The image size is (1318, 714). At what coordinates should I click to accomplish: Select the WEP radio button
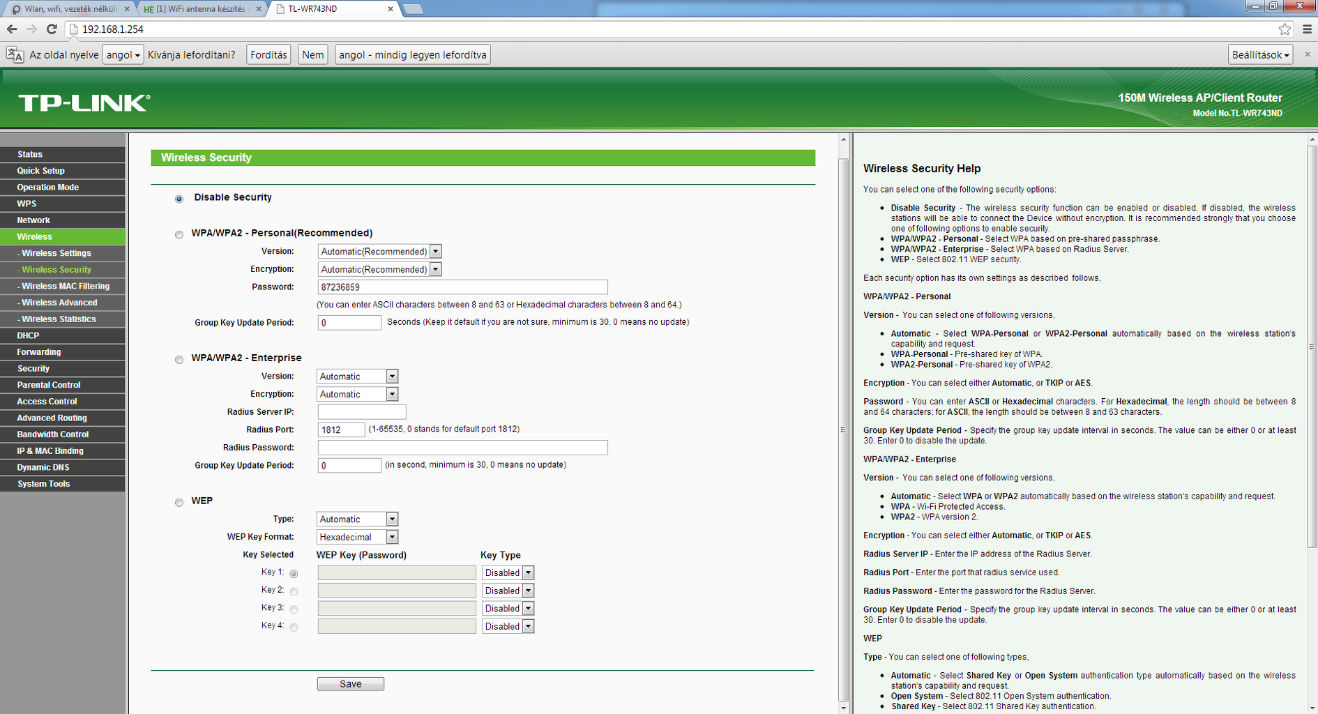(179, 502)
